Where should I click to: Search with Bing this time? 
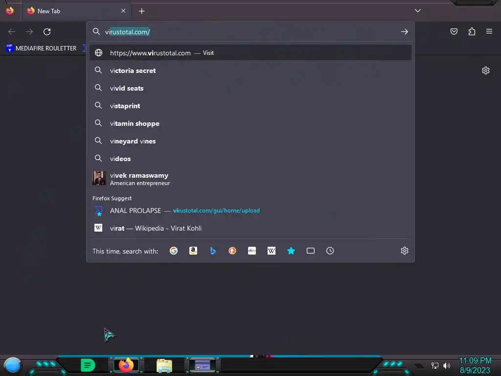point(213,251)
